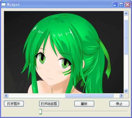Close the Widget window

click(127, 4)
